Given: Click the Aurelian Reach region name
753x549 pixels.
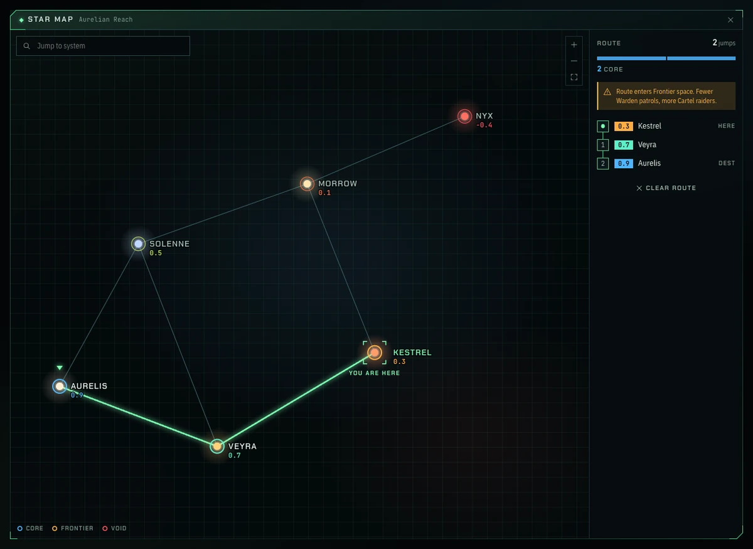Looking at the screenshot, I should [x=106, y=19].
